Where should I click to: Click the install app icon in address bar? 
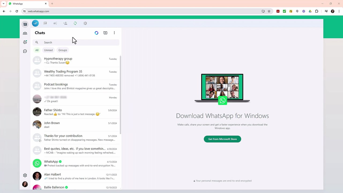click(263, 11)
